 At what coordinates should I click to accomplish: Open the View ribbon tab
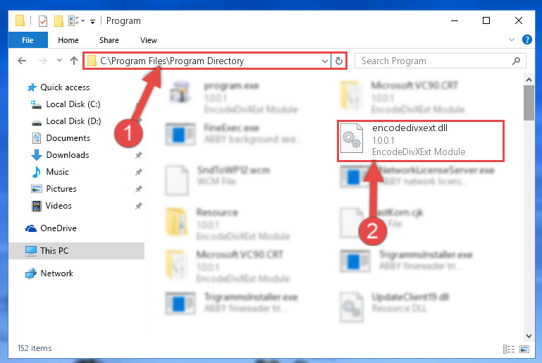[x=148, y=40]
